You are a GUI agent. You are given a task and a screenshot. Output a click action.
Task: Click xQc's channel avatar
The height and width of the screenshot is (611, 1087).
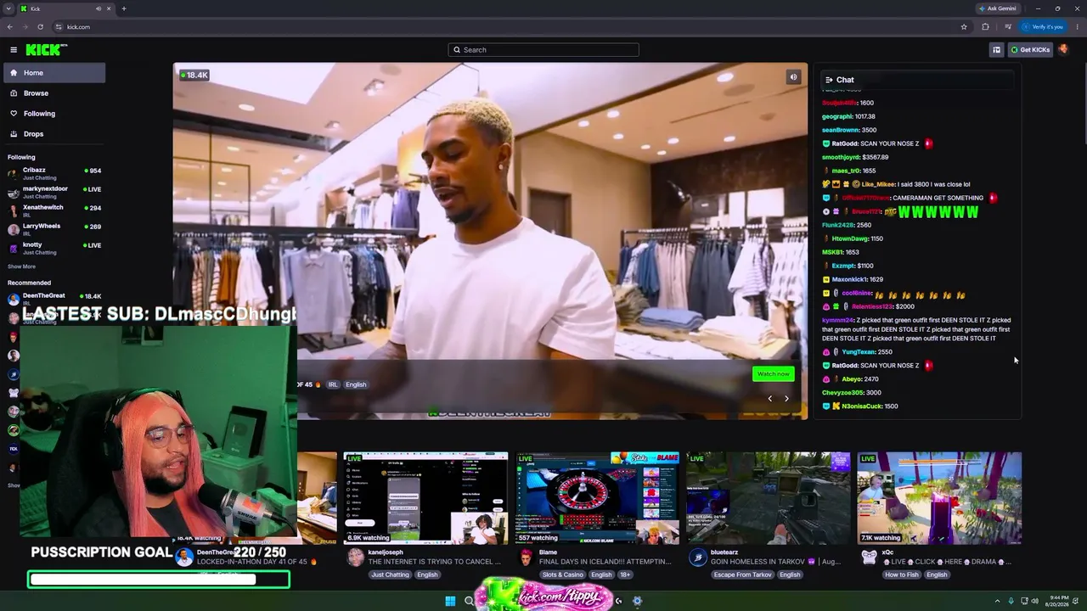tap(869, 558)
